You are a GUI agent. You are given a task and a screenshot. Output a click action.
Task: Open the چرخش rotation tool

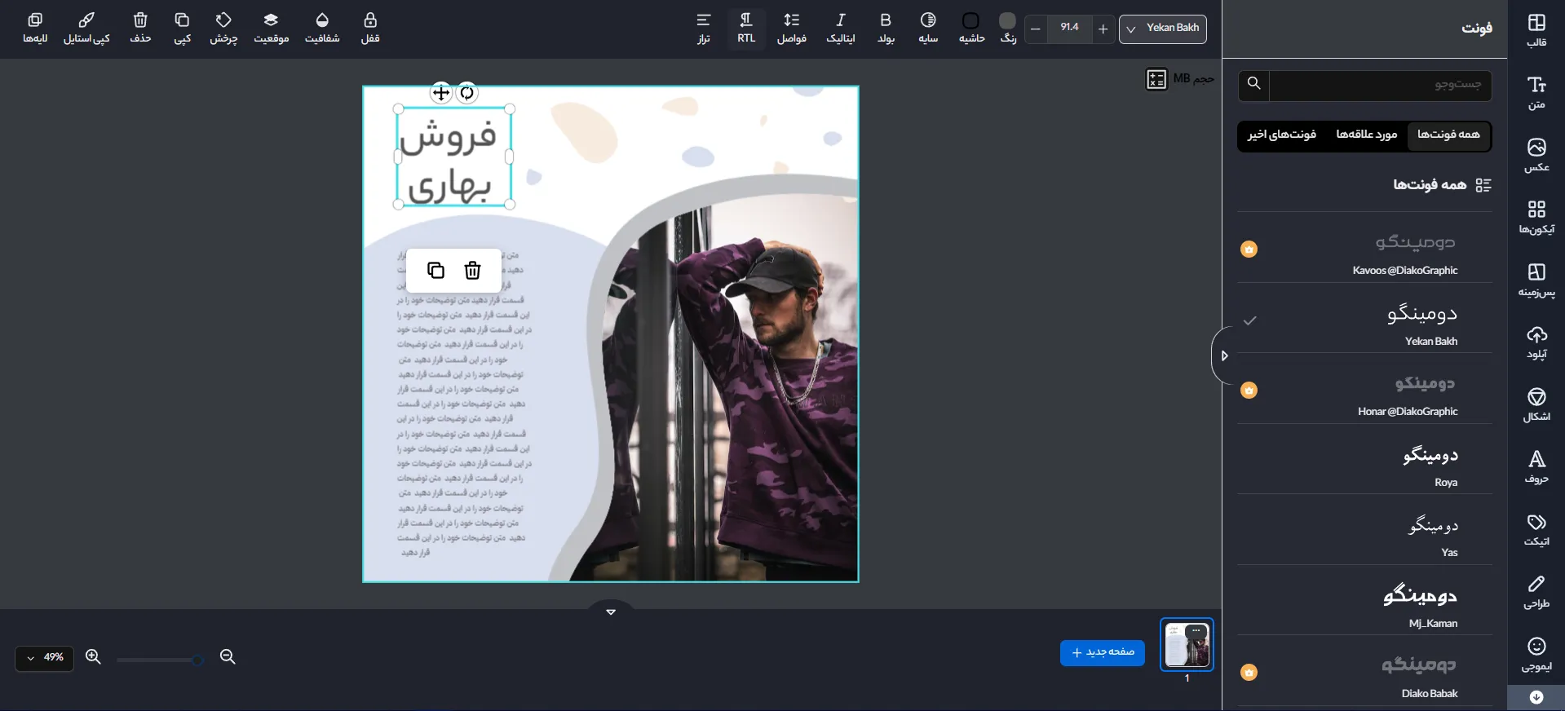[223, 28]
